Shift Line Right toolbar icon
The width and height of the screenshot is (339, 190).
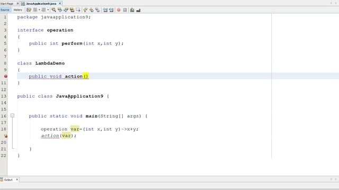point(111,10)
